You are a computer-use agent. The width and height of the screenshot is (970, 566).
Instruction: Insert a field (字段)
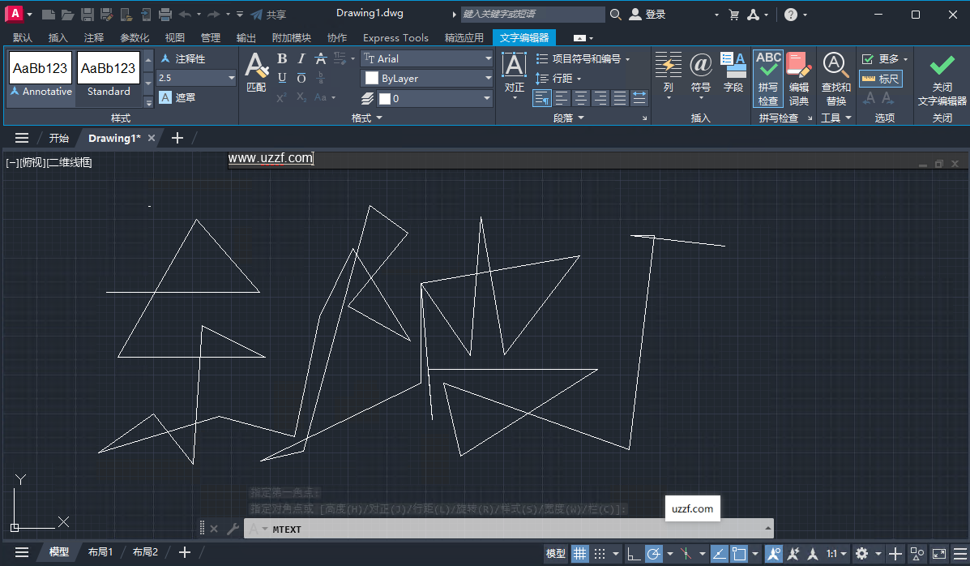coord(734,71)
